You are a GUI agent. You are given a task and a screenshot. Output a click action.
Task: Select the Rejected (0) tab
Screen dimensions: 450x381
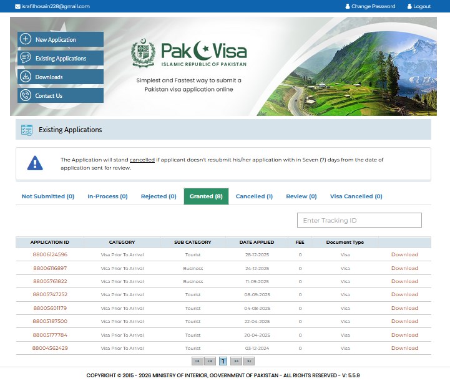pyautogui.click(x=159, y=196)
